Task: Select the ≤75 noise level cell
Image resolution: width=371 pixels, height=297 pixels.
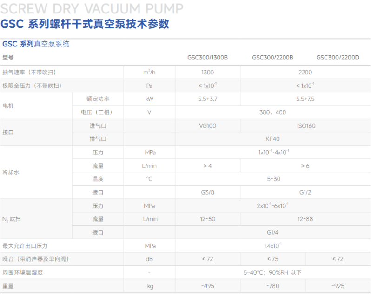Action: 272,259
